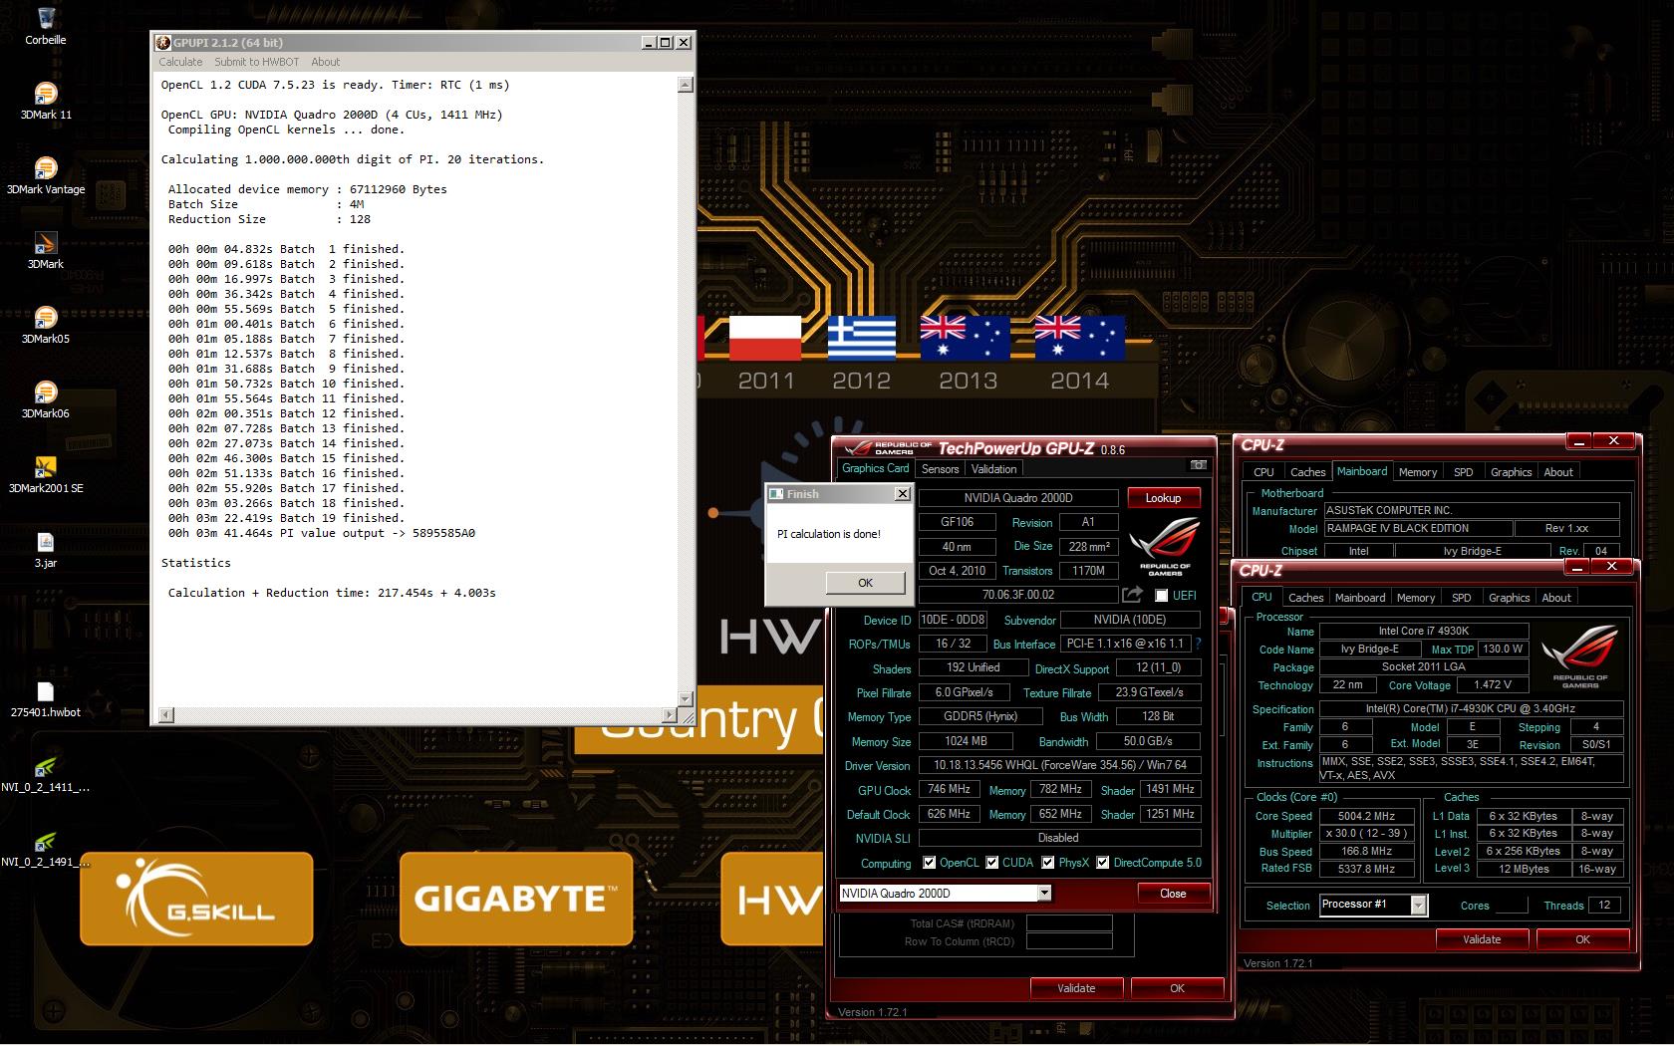The width and height of the screenshot is (1674, 1046).
Task: Click the ROG logo in CPU-Z CPU tab
Action: point(1580,655)
